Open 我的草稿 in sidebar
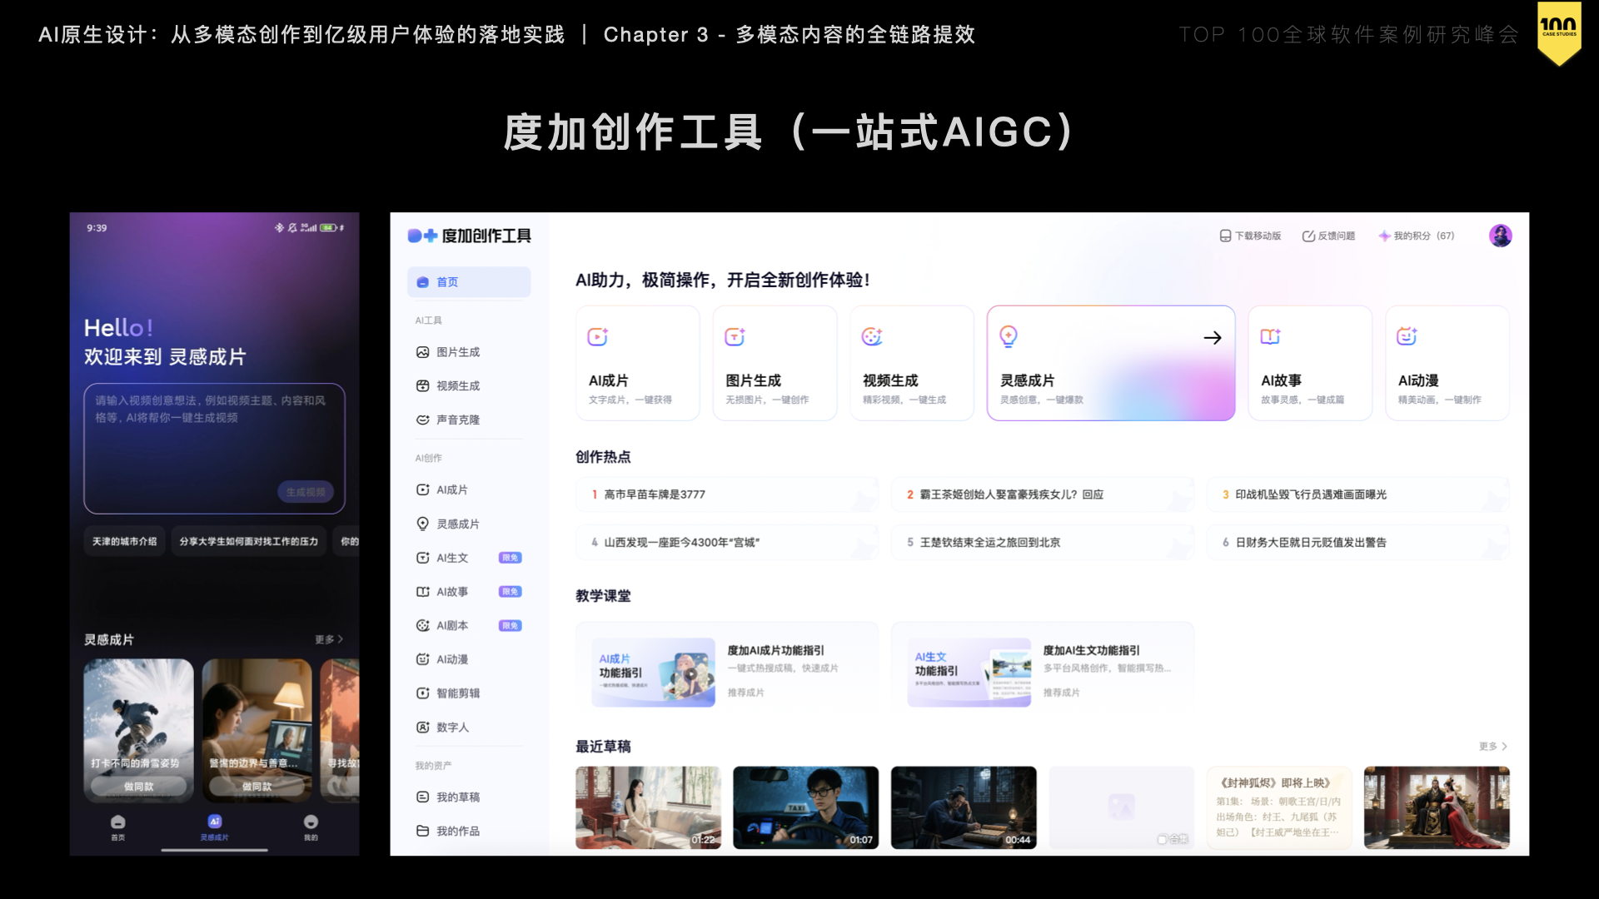 tap(457, 797)
